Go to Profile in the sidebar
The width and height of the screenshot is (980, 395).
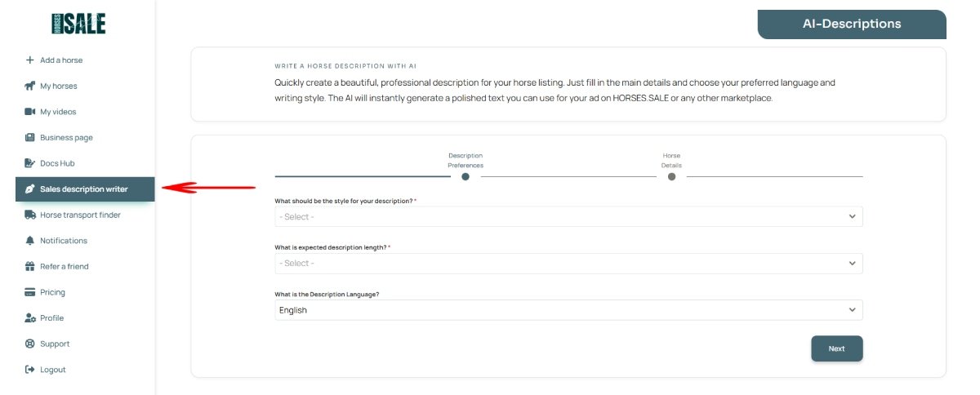pyautogui.click(x=51, y=318)
